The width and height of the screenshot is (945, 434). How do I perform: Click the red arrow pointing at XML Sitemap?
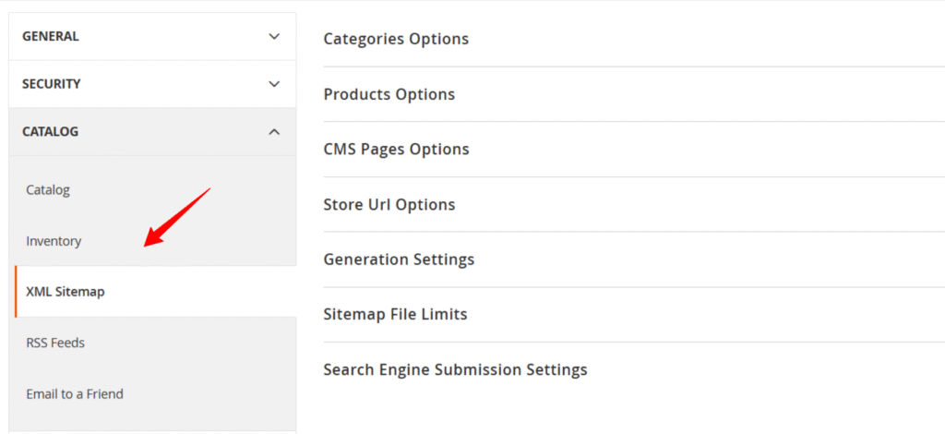pyautogui.click(x=175, y=218)
